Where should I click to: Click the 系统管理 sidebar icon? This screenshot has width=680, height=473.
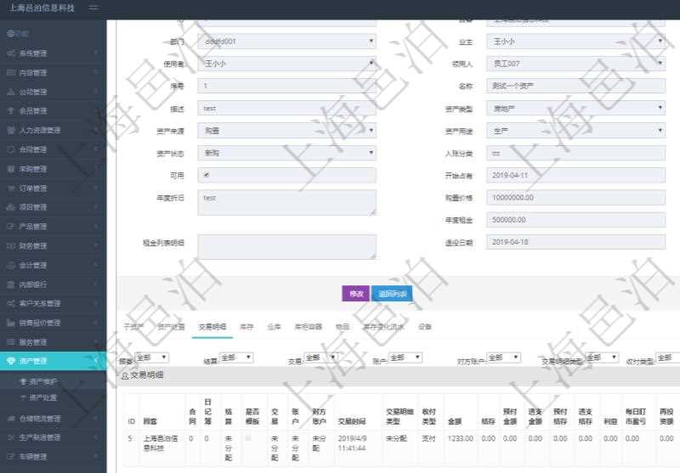click(11, 53)
